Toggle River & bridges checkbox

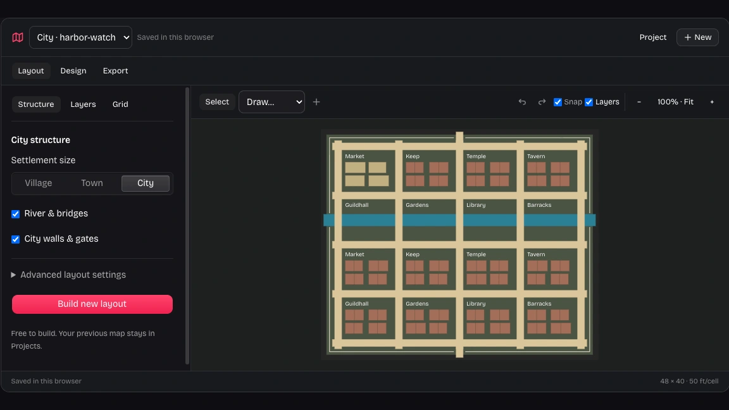tap(15, 214)
